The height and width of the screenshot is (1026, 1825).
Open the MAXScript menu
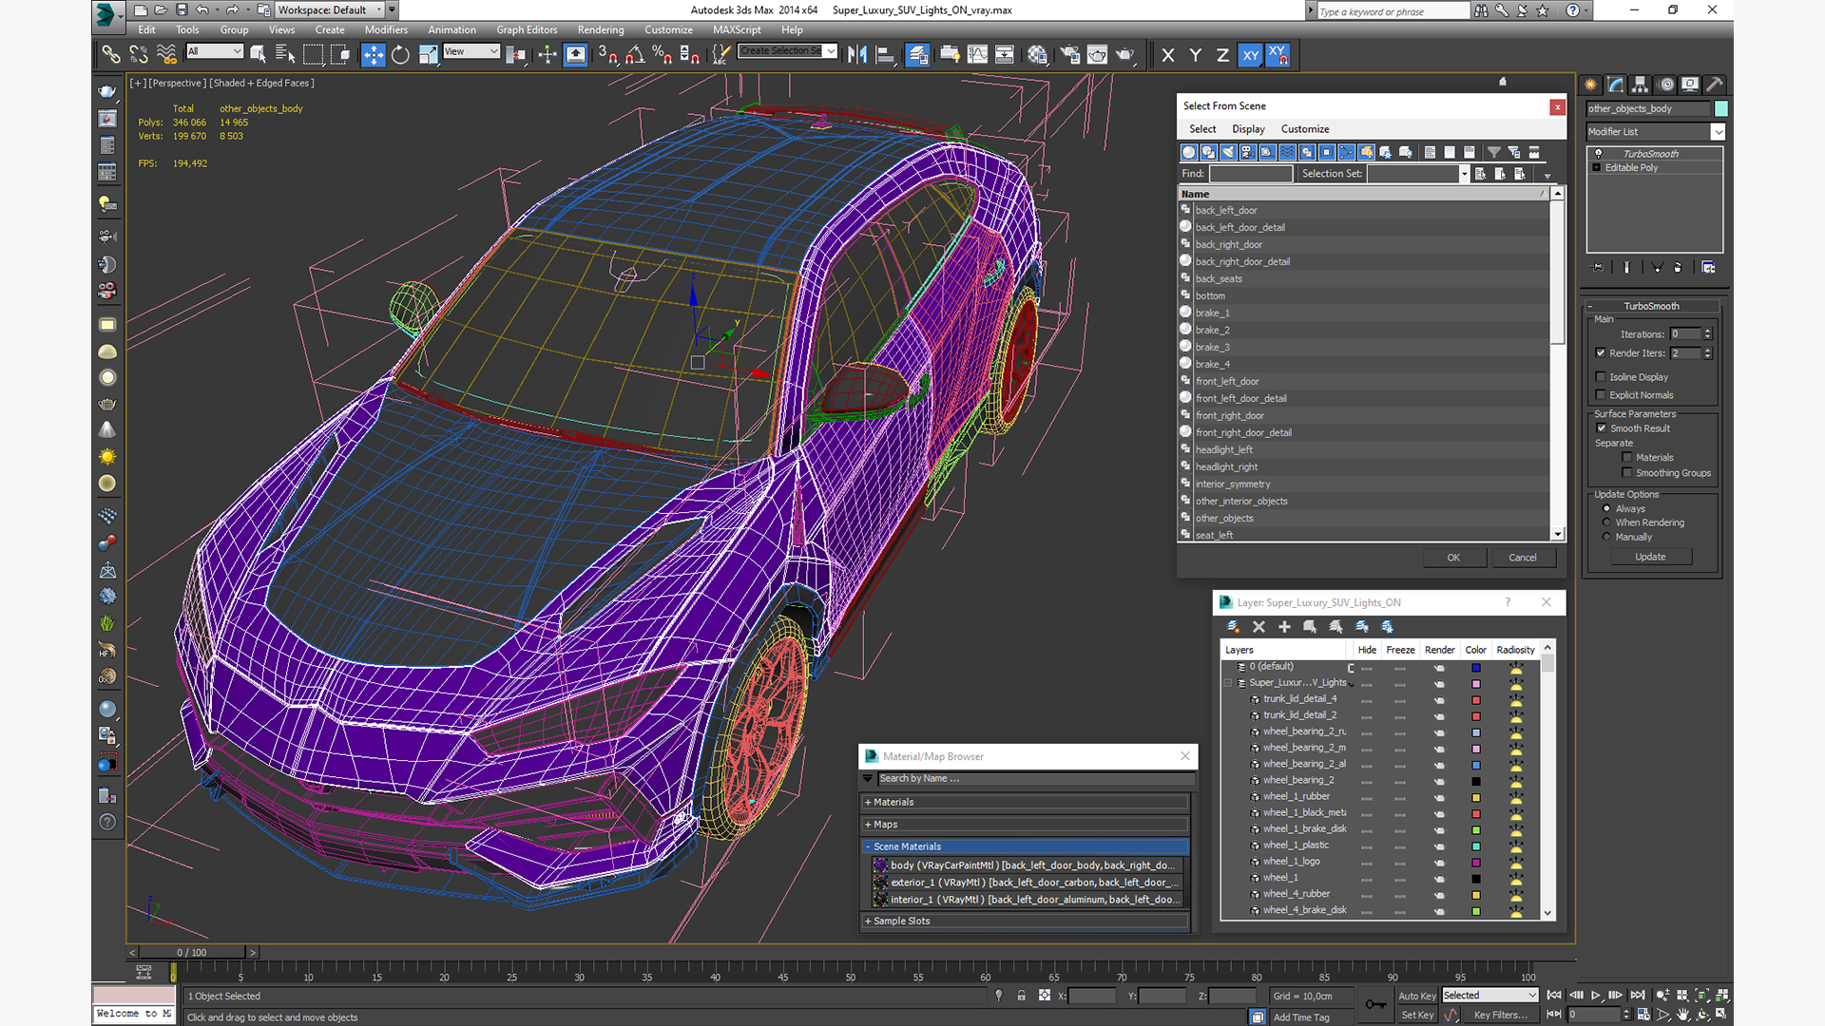737,30
